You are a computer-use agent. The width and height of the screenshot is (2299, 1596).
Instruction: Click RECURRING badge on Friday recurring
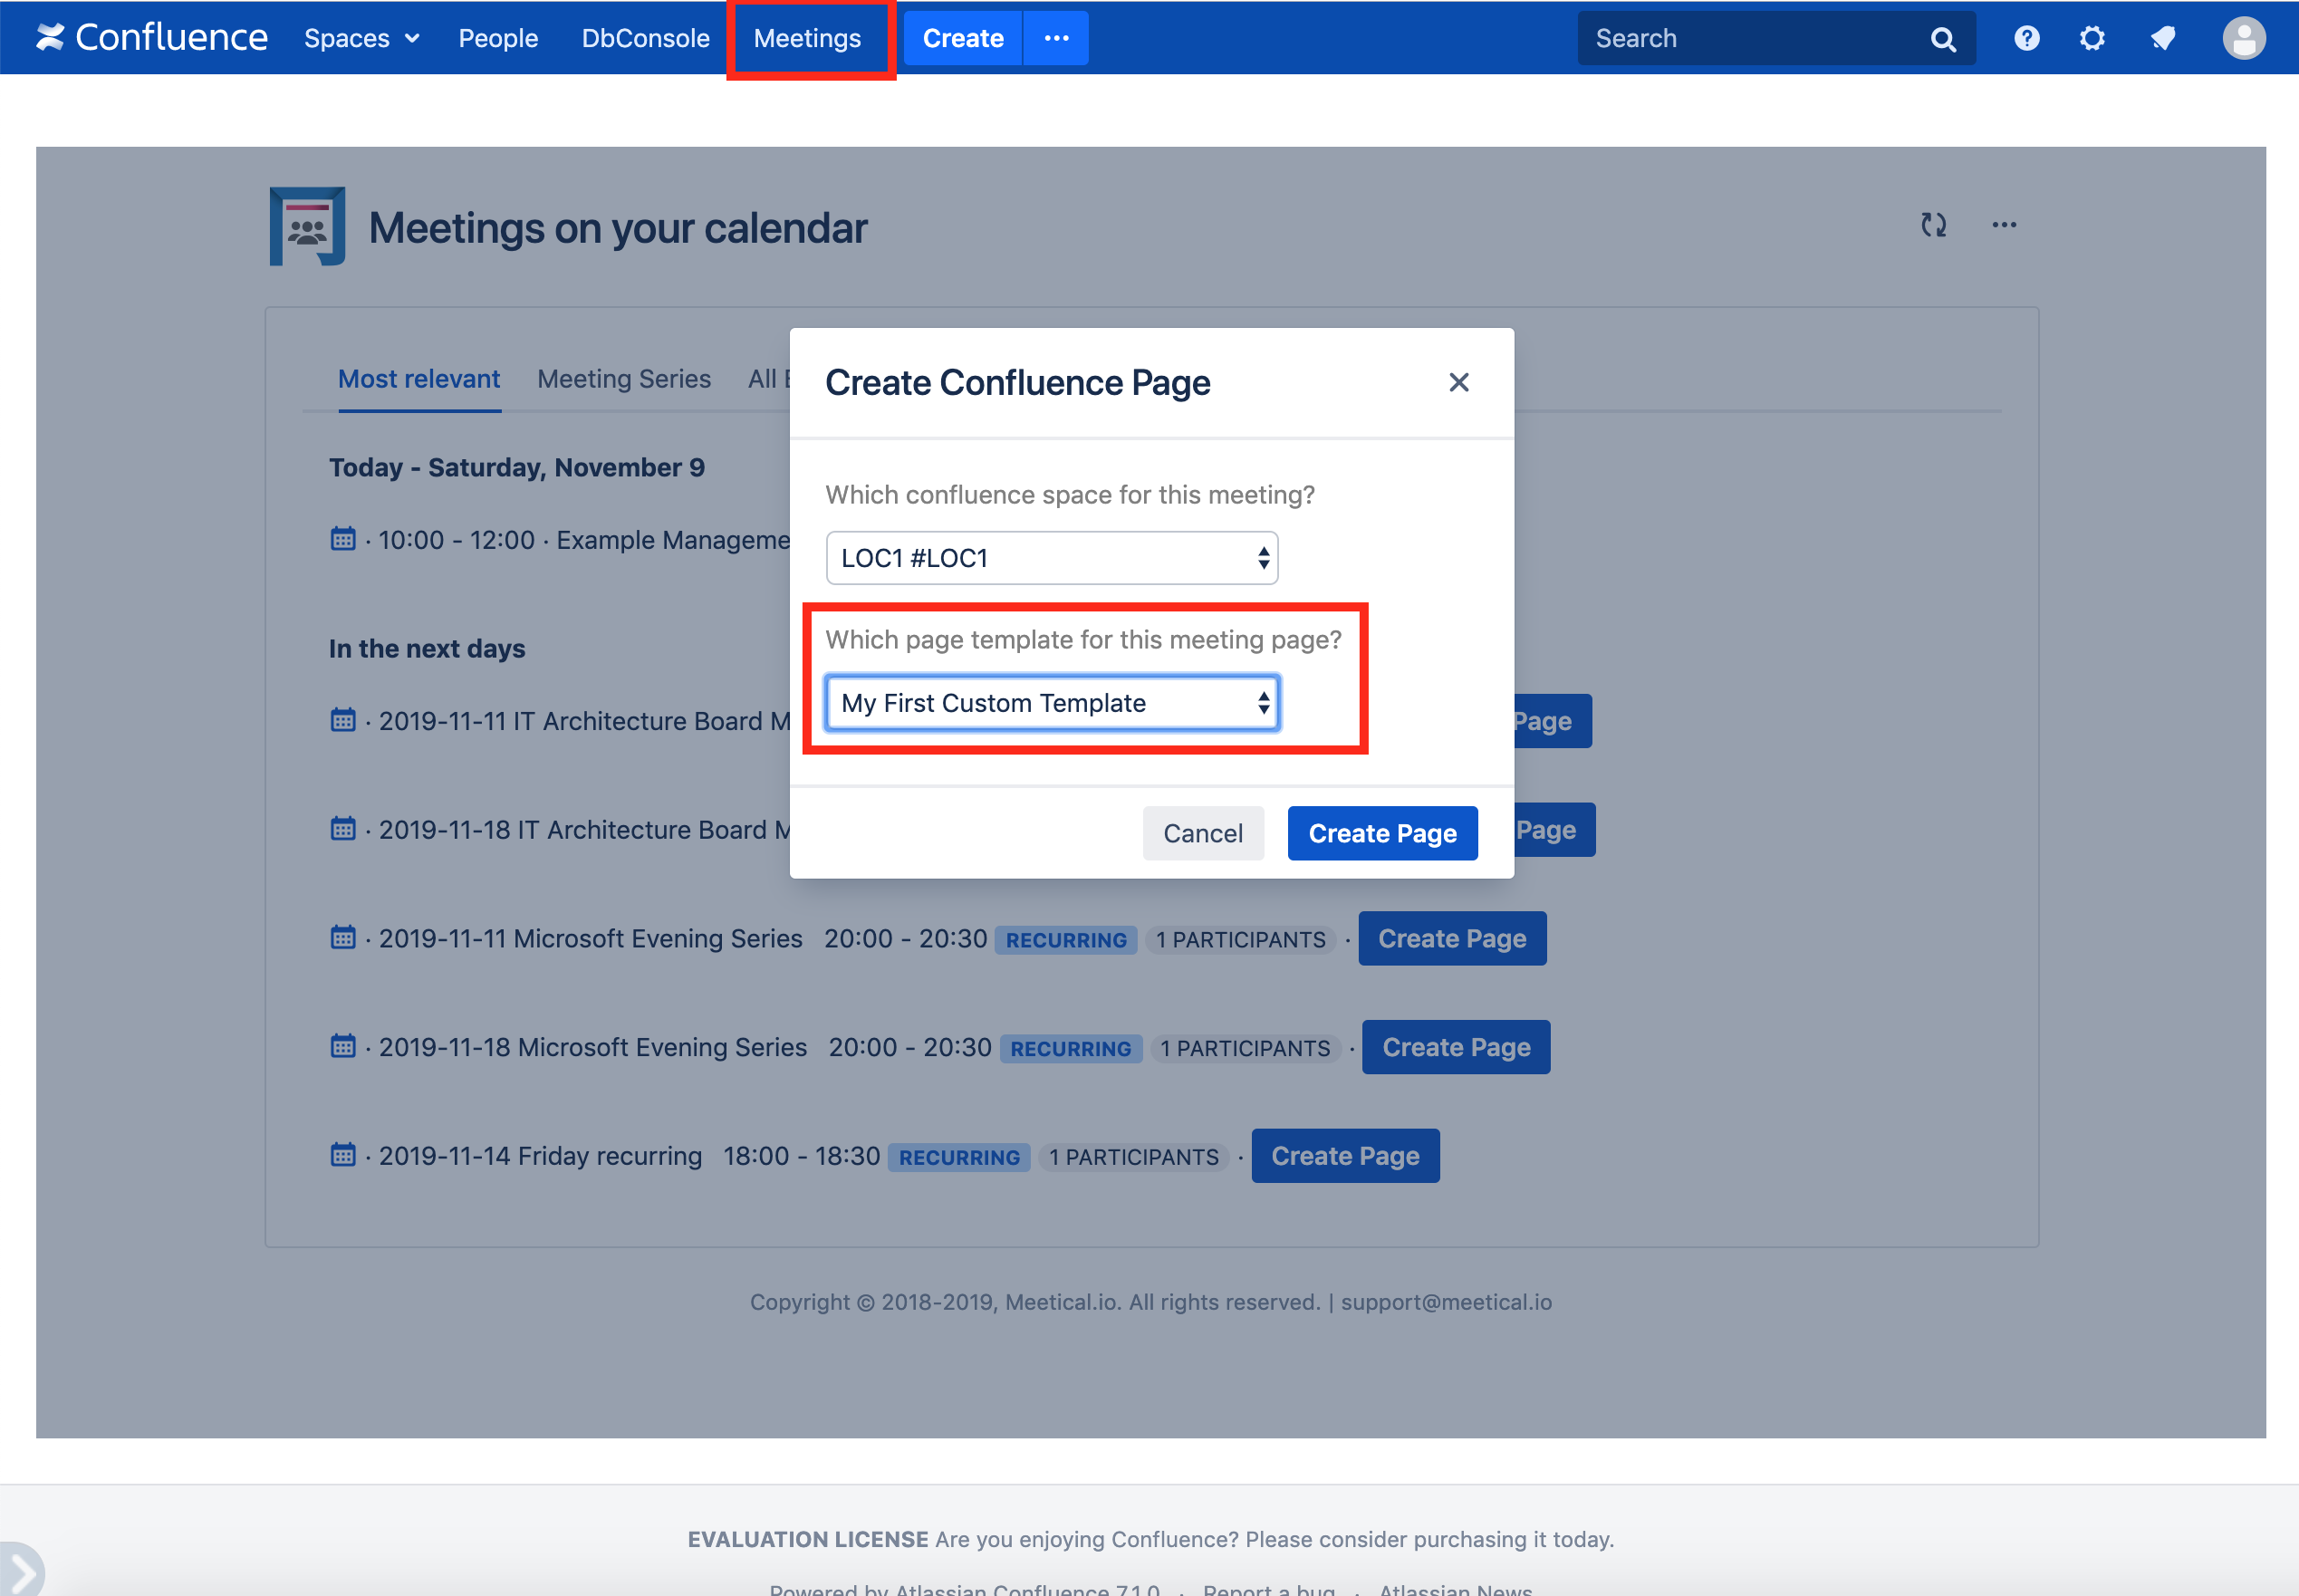[x=959, y=1158]
